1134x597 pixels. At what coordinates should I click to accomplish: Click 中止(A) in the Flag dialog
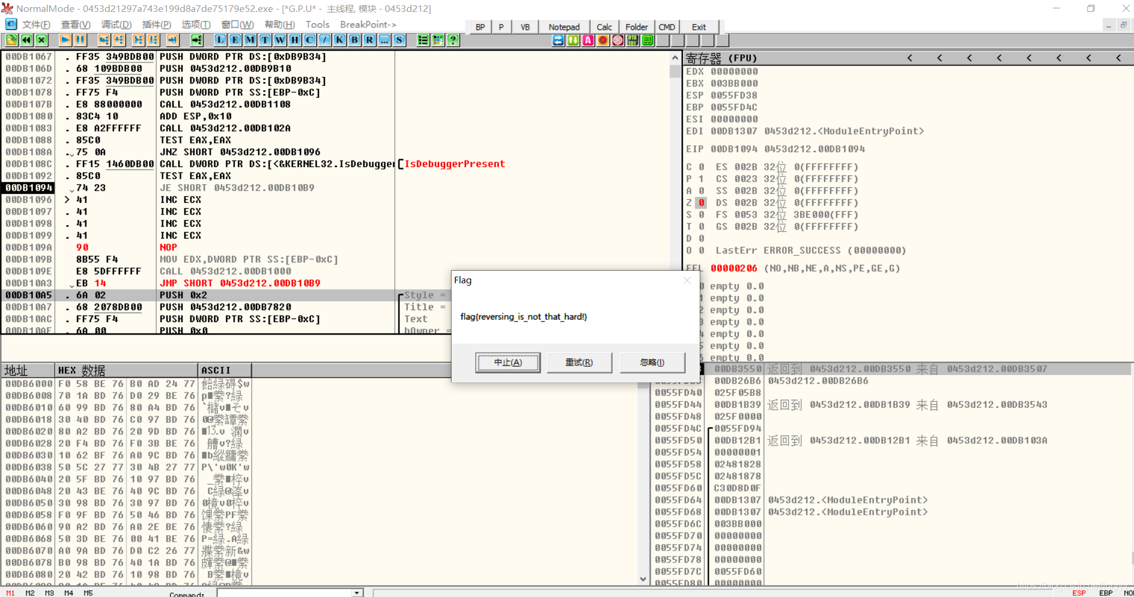(508, 363)
